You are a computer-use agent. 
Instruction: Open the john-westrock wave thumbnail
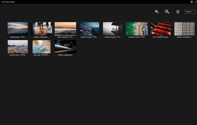[x=65, y=29]
